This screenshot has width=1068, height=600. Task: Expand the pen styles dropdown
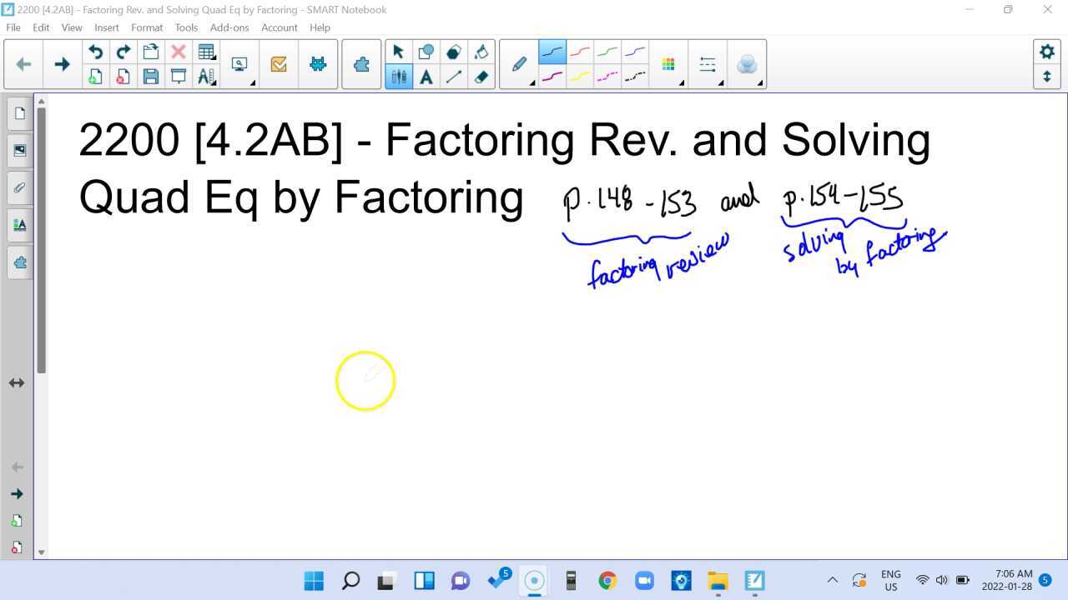[x=531, y=83]
